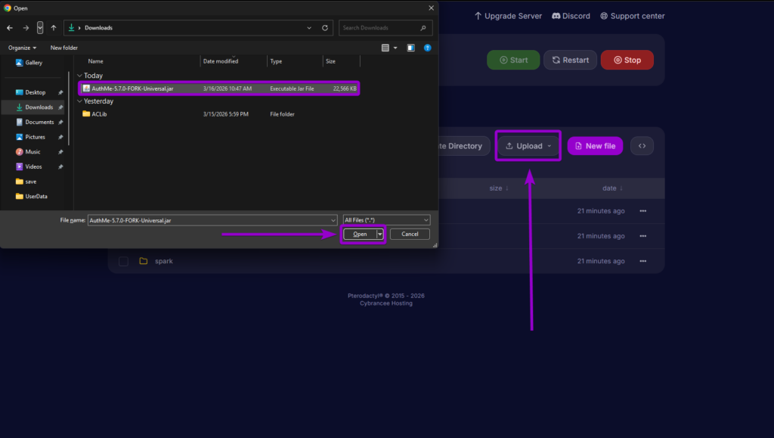Viewport: 774px width, 438px height.
Task: Open the preview pane icon in Explorer toolbar
Action: [x=410, y=46]
